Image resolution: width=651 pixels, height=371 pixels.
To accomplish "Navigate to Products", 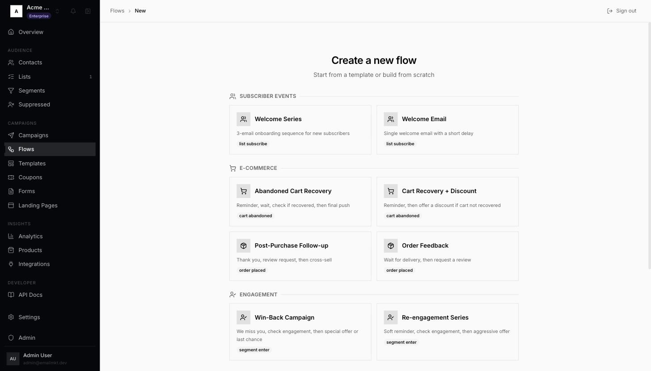I will coord(50,250).
